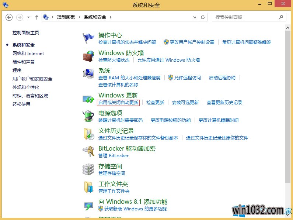Open the Windows 更新 icon
Viewport: 293px width, 220px height.
[88, 99]
